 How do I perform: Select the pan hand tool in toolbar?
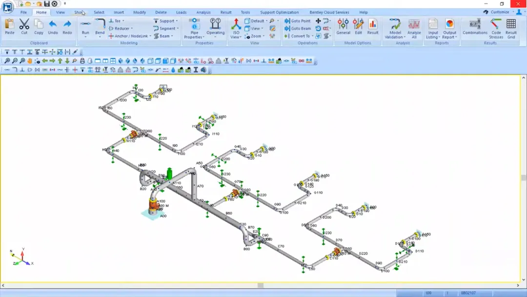30,61
